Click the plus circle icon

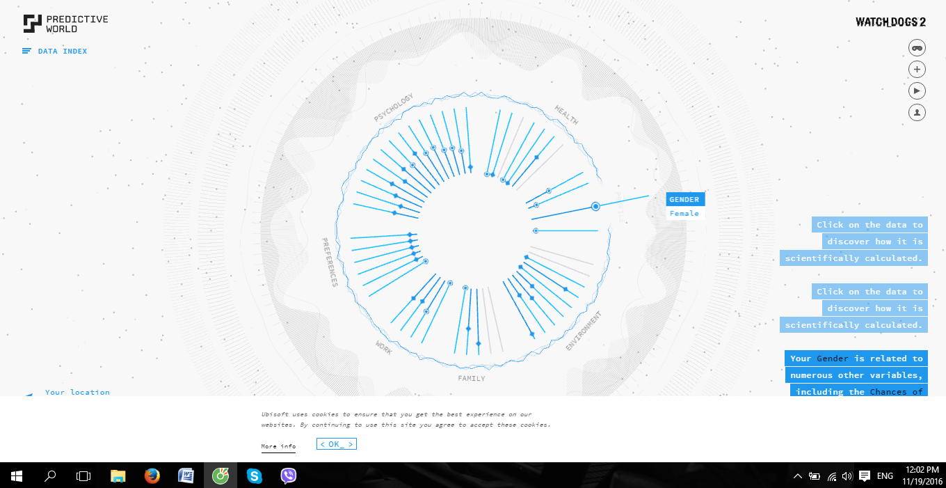pos(917,69)
